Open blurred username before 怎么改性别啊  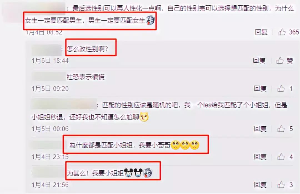coord(46,50)
